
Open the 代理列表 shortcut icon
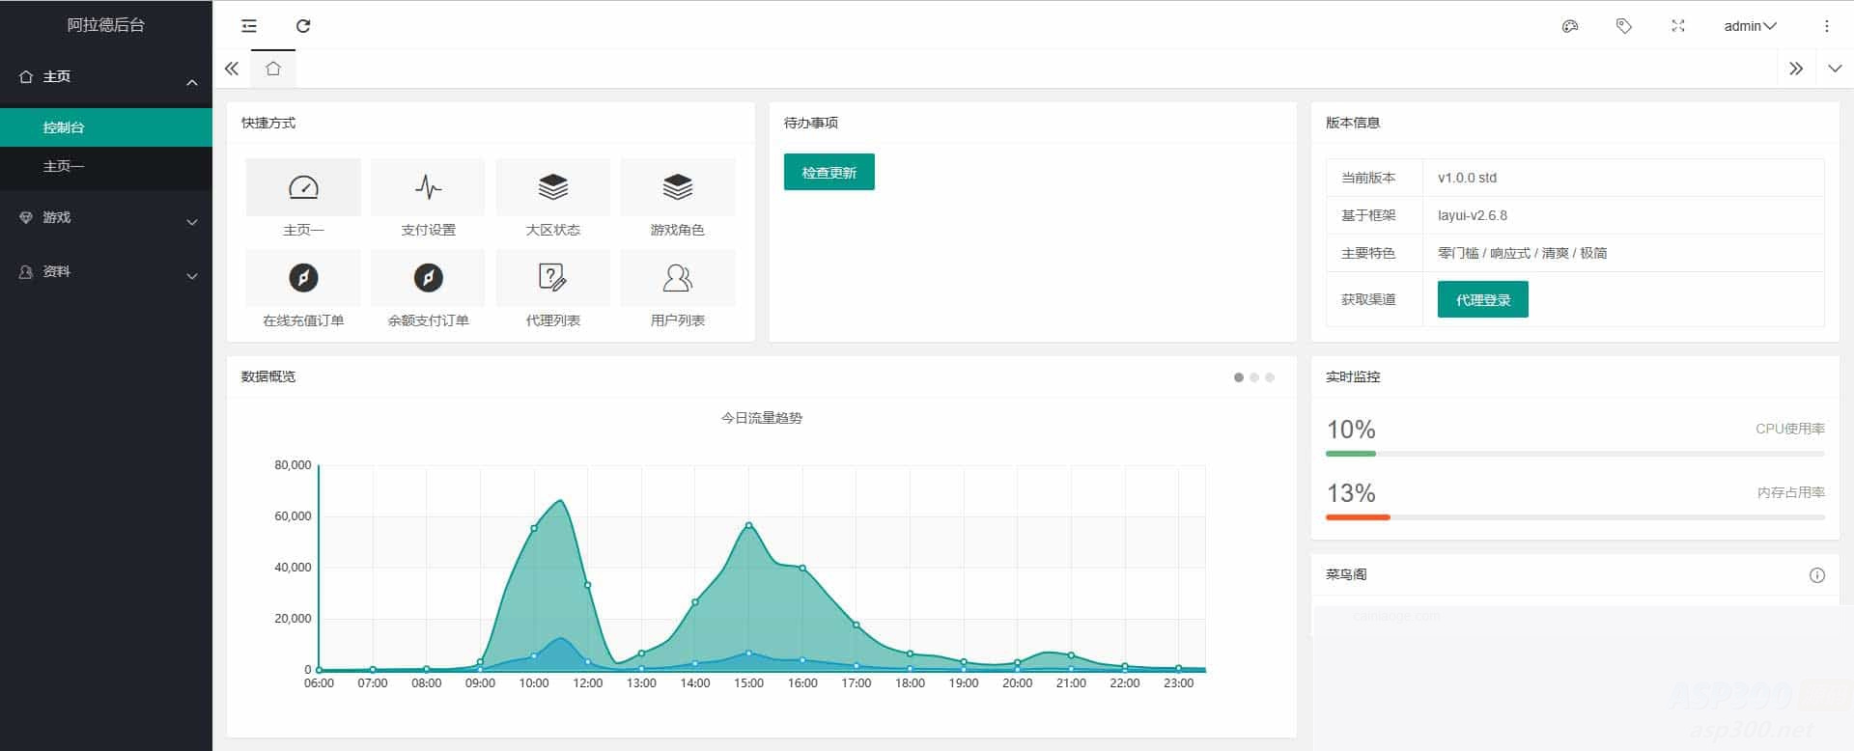coord(552,278)
